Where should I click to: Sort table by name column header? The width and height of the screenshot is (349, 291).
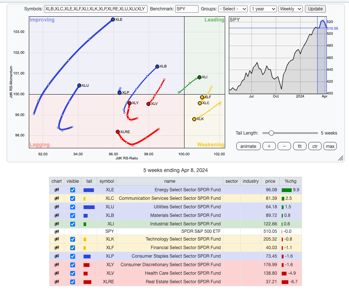[170, 181]
